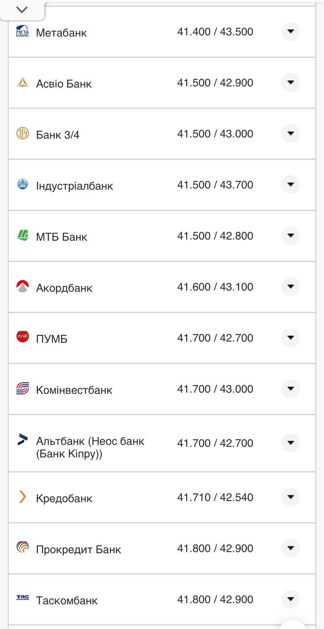Image resolution: width=324 pixels, height=629 pixels.
Task: Click the Метабанк logo icon
Action: 23,31
